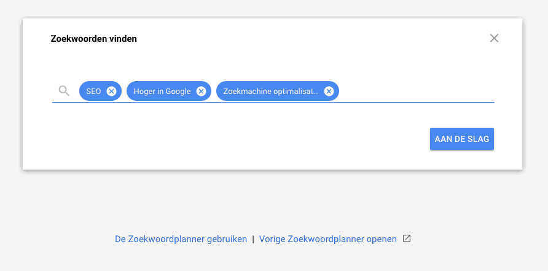This screenshot has height=271, width=548.
Task: Click the gap between 'Hoger in Google' and 'Zoekmachine' chips
Action: coord(214,92)
